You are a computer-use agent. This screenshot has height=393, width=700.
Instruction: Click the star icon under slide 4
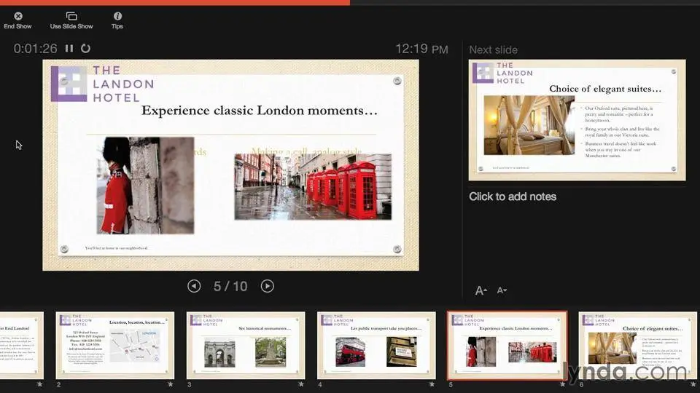[432, 384]
